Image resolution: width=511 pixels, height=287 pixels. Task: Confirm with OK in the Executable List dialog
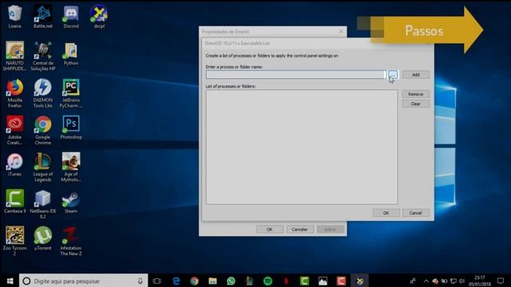386,213
